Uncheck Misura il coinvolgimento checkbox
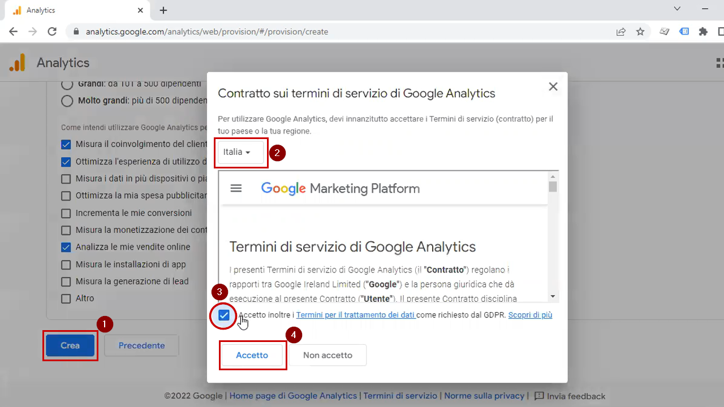This screenshot has width=724, height=407. pyautogui.click(x=66, y=144)
